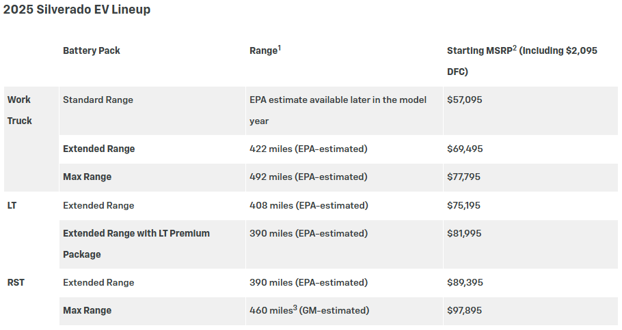Open footnote 1 beside Range header
The image size is (622, 330).
[280, 48]
